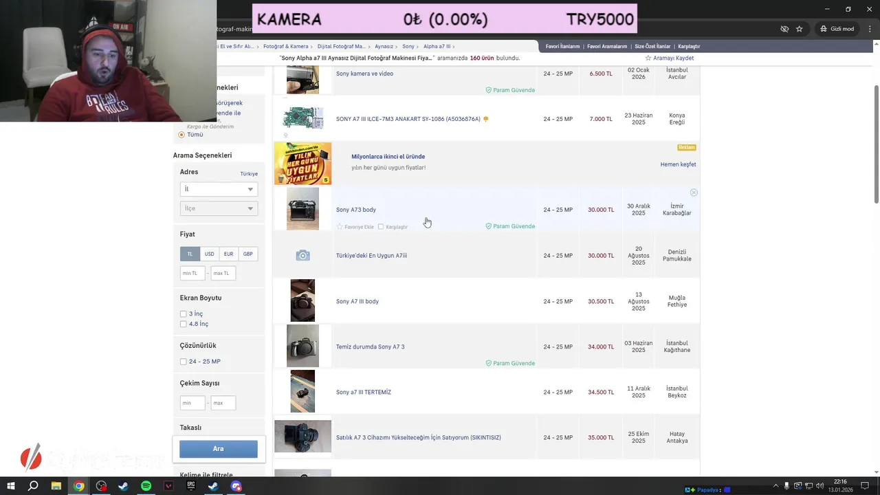Click the microphone icon in the system tray
This screenshot has width=880, height=495.
[787, 486]
